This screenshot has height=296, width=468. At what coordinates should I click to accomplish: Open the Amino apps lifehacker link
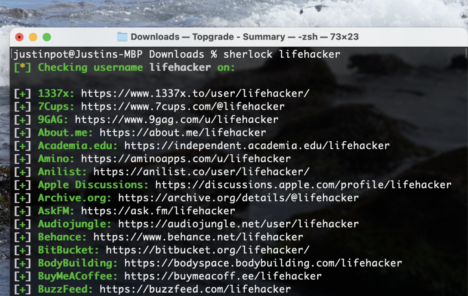(x=186, y=159)
